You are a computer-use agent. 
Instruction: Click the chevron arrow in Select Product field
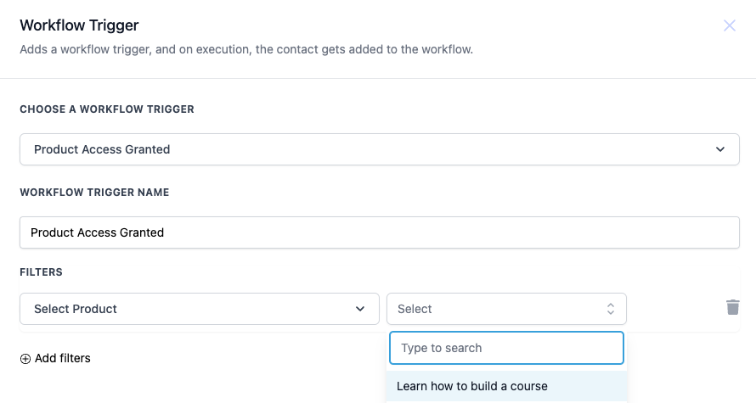click(x=360, y=309)
